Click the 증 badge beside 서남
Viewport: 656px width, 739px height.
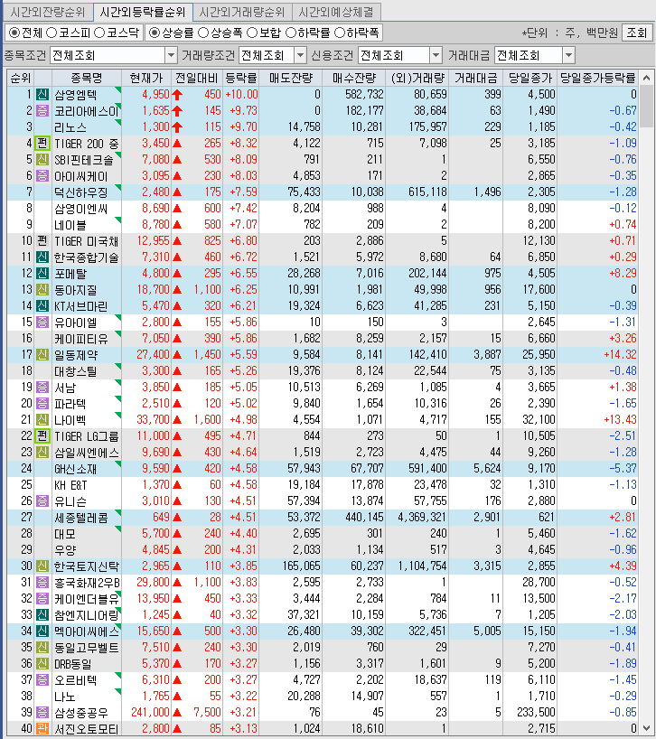pyautogui.click(x=42, y=387)
